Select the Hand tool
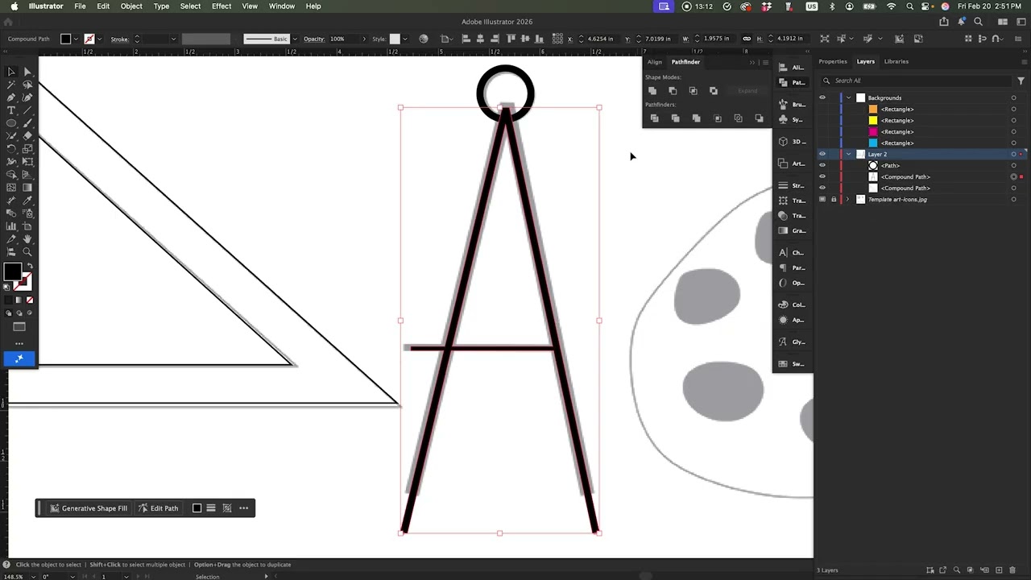Screen dimensions: 1031x580 point(27,239)
